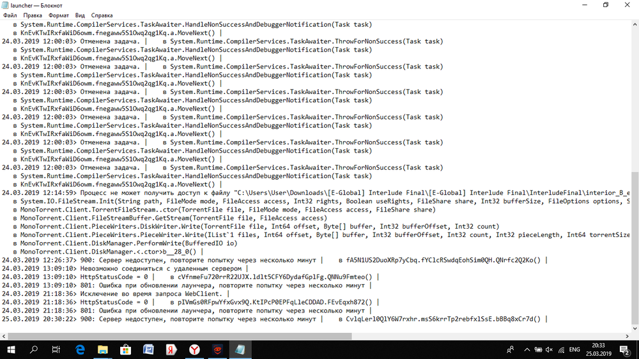This screenshot has width=639, height=359.
Task: Open taskbar search magnifier
Action: [34, 349]
